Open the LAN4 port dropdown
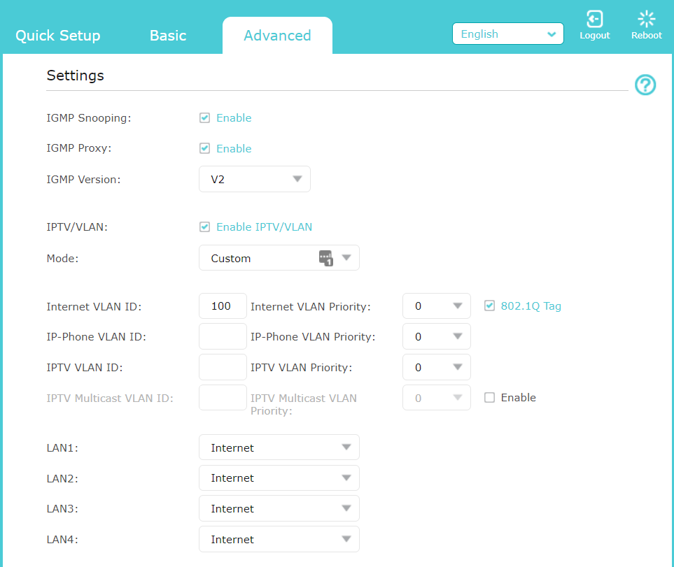Image resolution: width=674 pixels, height=567 pixels. click(279, 540)
